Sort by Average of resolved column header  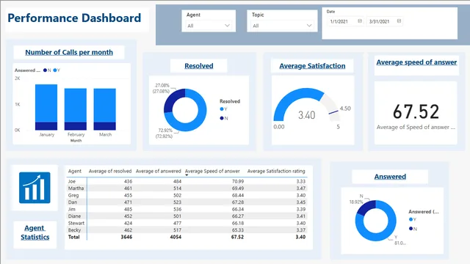click(x=110, y=171)
